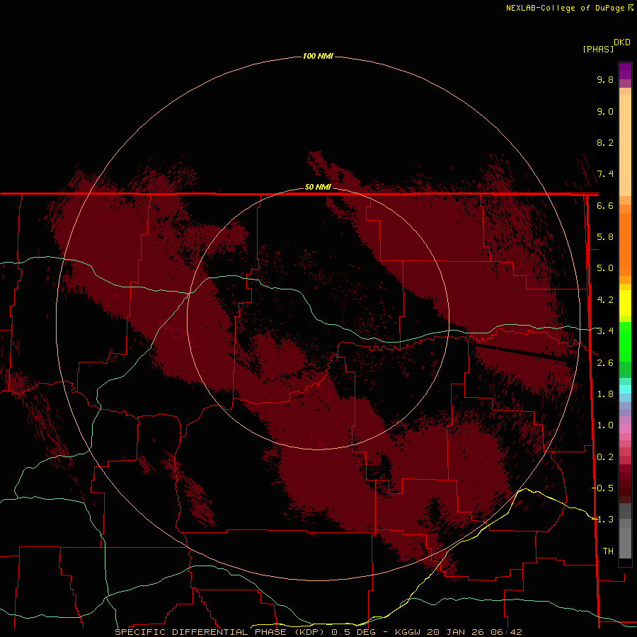The image size is (637, 637).
Task: Click the 1.8 legend value
Action: (605, 394)
